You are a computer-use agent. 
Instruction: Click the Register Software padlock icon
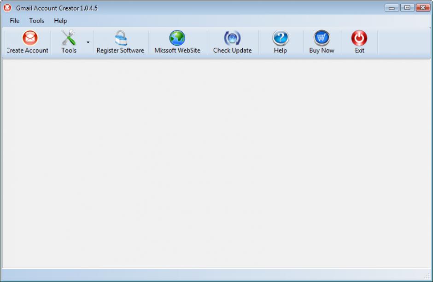point(121,38)
